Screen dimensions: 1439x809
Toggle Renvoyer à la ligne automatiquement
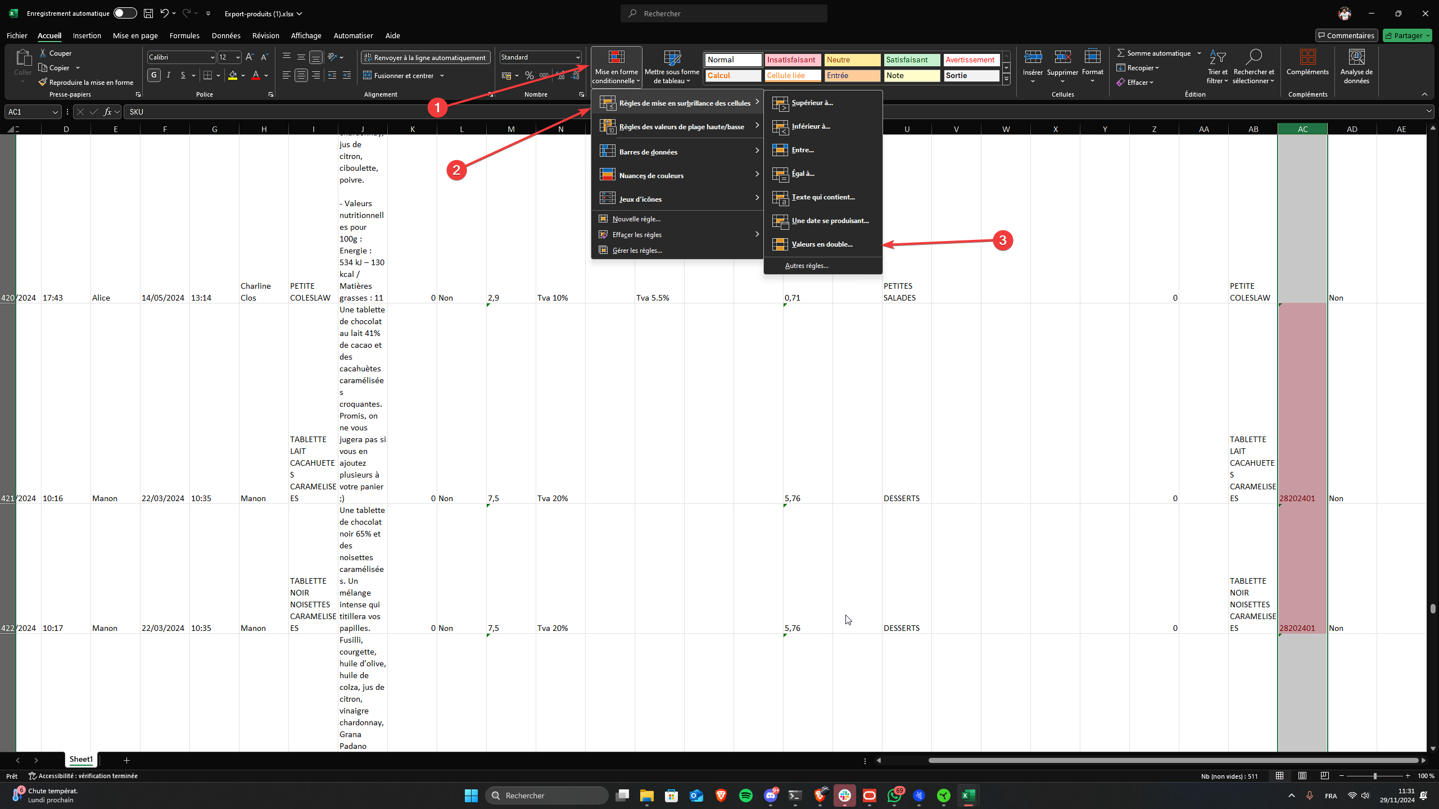426,57
